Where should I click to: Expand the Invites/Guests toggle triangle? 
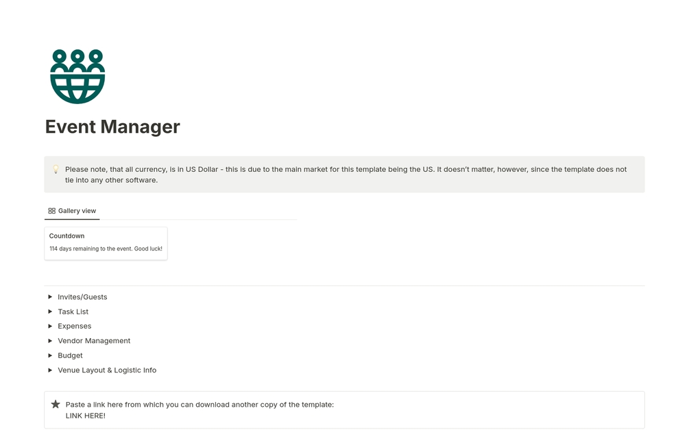(x=50, y=297)
